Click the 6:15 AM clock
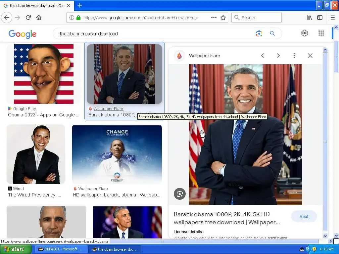 tap(327, 249)
